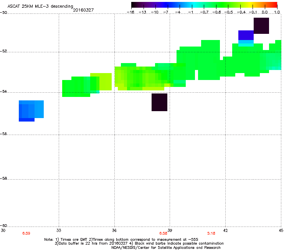Click the dark data square below latitude -54
Viewport: 284px width, 250px height.
coord(159,102)
